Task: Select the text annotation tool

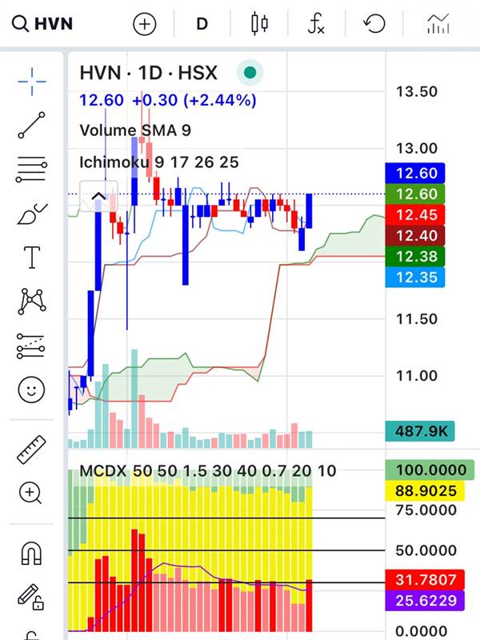Action: point(32,258)
